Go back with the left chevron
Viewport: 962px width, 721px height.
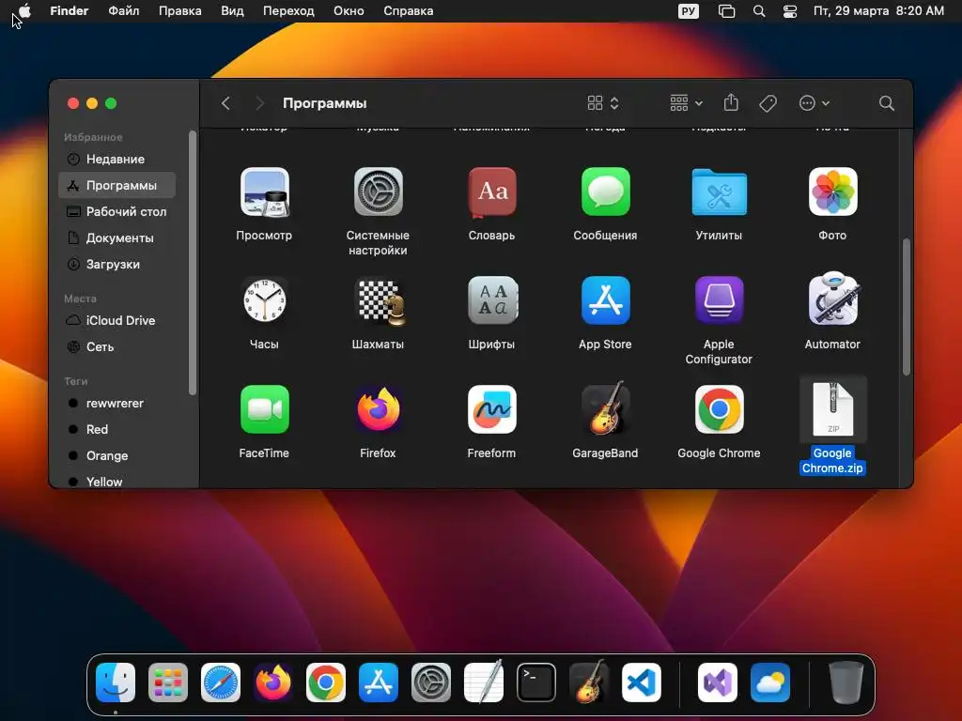click(225, 103)
